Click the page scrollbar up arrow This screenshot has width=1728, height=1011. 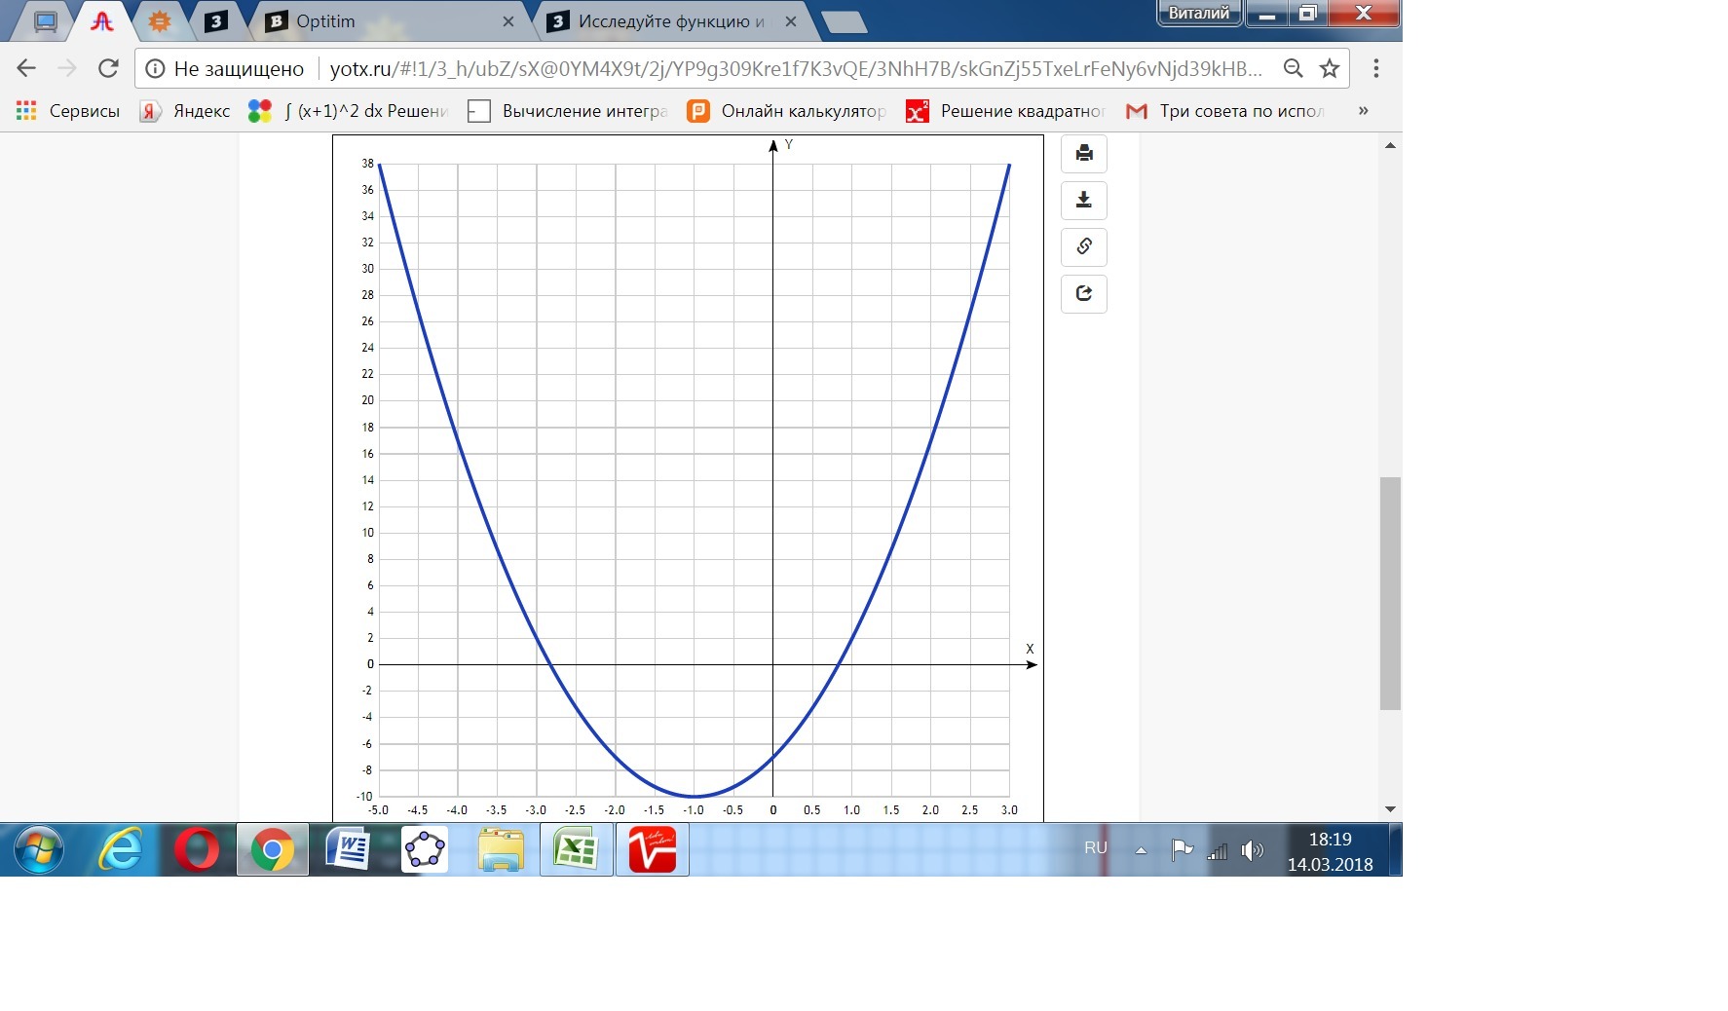click(x=1391, y=146)
